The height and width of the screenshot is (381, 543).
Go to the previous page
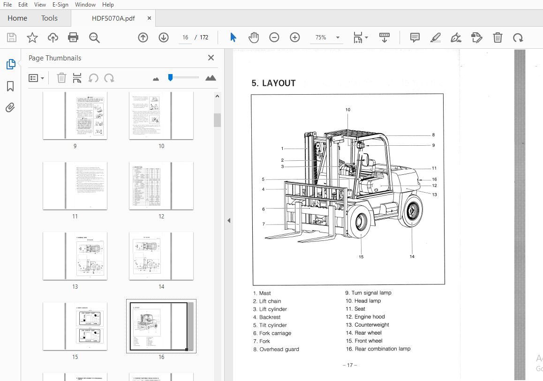pos(143,37)
